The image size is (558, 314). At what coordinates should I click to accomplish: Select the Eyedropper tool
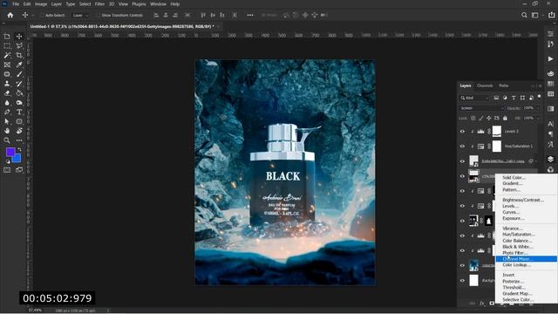(x=19, y=65)
